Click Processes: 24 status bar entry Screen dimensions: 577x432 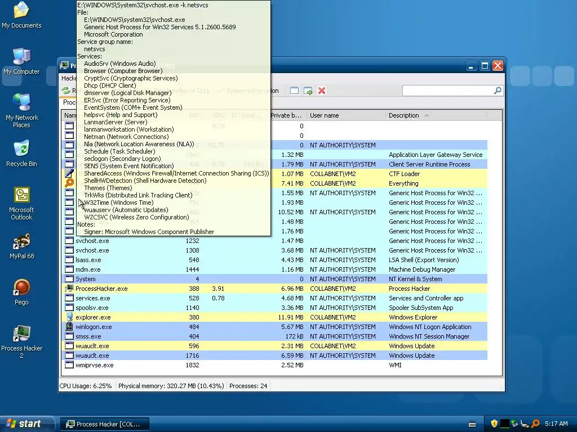(x=248, y=386)
